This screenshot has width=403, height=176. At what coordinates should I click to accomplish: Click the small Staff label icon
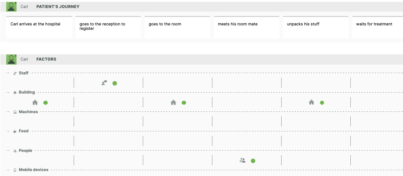(x=15, y=74)
